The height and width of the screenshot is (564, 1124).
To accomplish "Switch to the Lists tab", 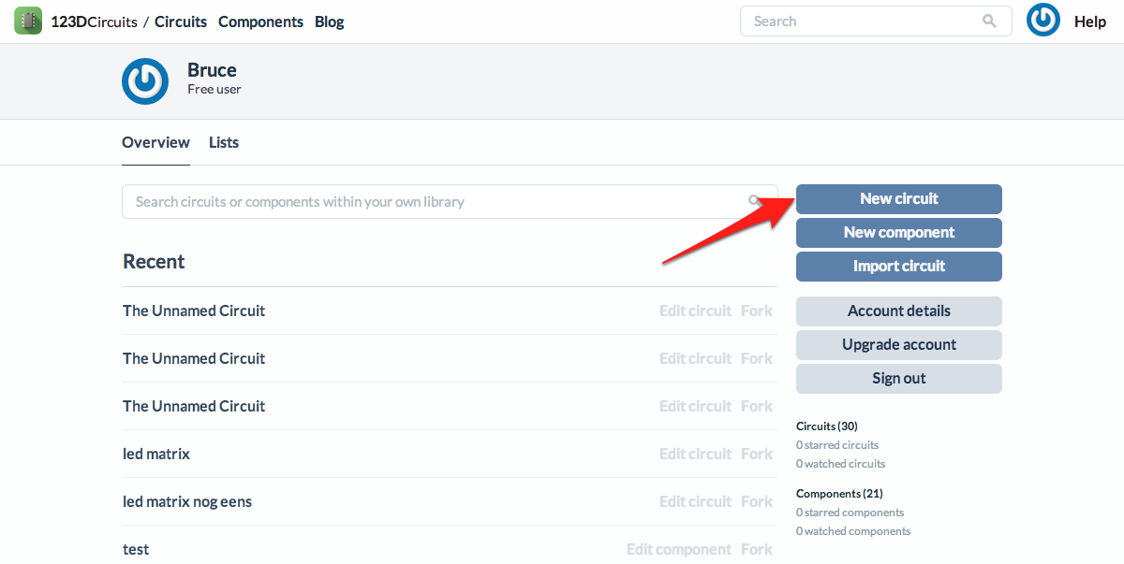I will (224, 142).
